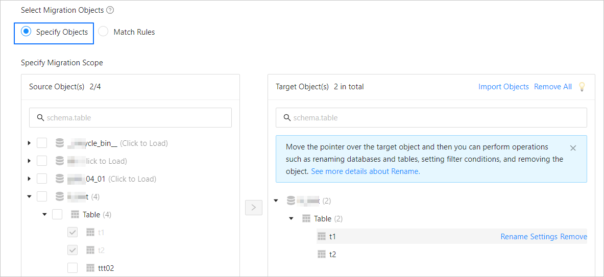
Task: Click Rename on the t1 row
Action: [x=514, y=237]
